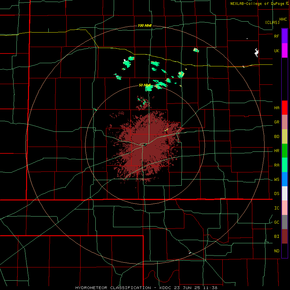Click the RA legend label
Image resolution: width=290 pixels, height=290 pixels.
(276, 165)
